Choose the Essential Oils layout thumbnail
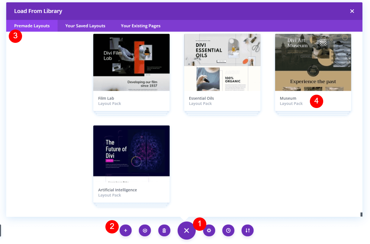This screenshot has width=370, height=244. (222, 62)
